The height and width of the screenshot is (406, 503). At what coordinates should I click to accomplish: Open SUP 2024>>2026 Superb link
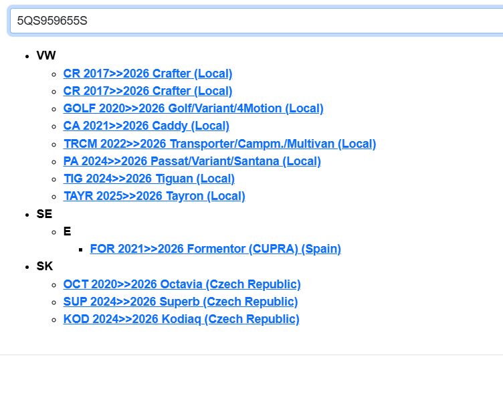pos(180,302)
